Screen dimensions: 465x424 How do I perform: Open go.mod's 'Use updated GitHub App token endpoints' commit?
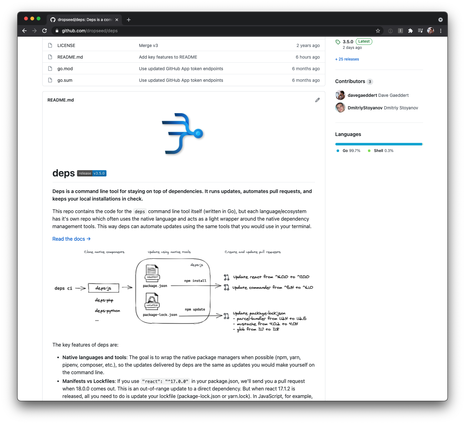coord(181,69)
